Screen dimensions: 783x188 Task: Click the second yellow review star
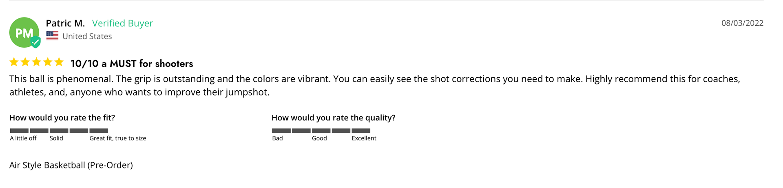[25, 62]
